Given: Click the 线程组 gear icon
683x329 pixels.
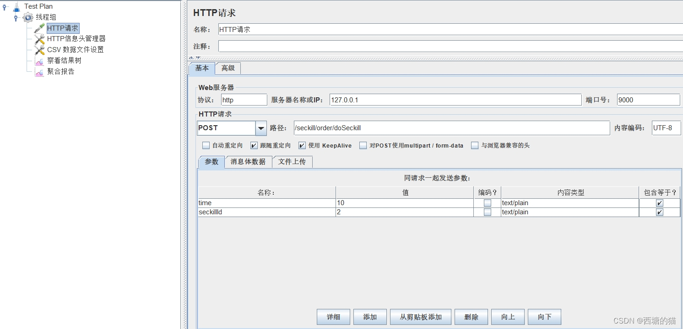Looking at the screenshot, I should [x=28, y=17].
